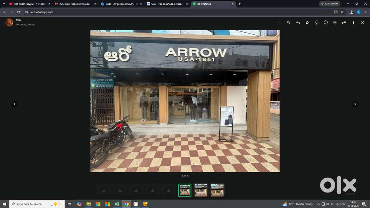Open Task View on the taskbar
The height and width of the screenshot is (208, 370).
(x=70, y=204)
